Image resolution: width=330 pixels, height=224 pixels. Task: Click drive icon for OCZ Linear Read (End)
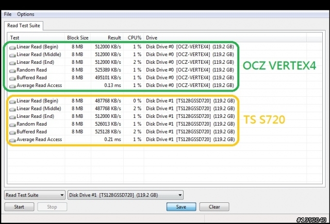coord(12,63)
